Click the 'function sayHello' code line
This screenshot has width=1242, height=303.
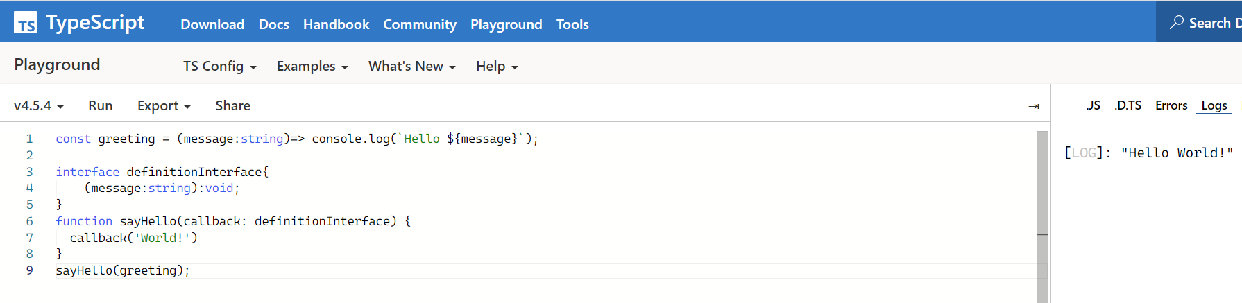click(233, 221)
